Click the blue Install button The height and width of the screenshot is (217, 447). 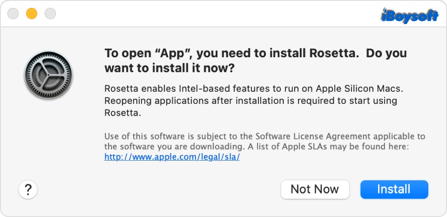point(394,189)
